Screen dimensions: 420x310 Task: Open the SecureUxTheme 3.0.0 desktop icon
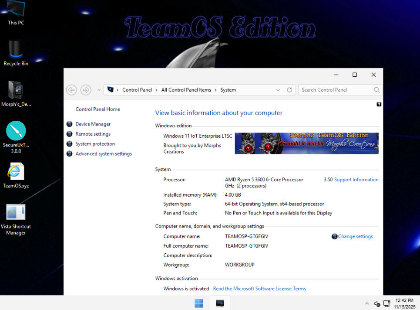(16, 131)
